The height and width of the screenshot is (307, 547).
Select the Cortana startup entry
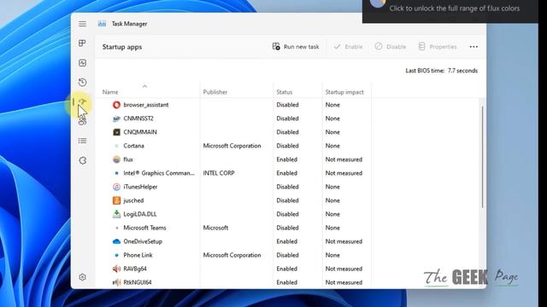(233, 146)
